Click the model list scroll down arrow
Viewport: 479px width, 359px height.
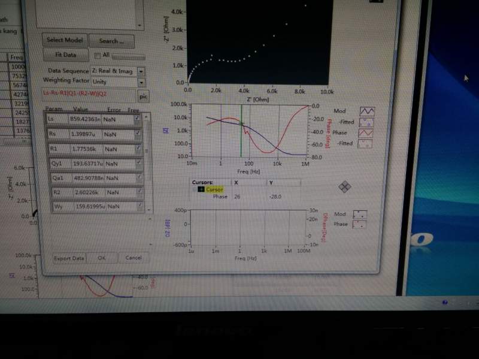tap(140, 25)
